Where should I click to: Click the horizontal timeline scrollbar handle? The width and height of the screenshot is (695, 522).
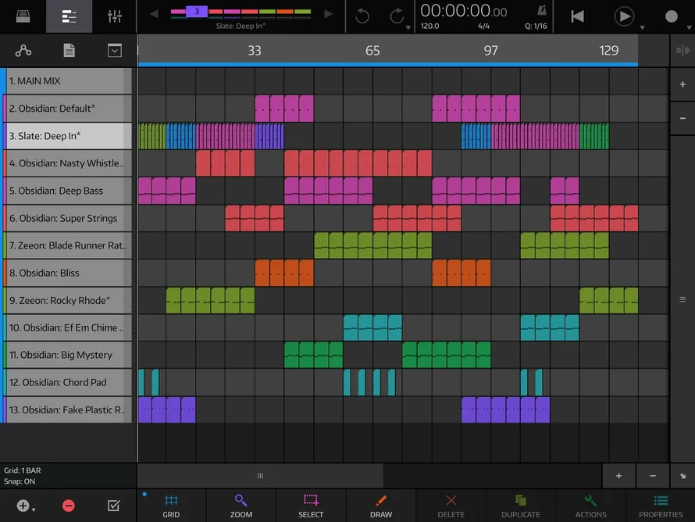(x=260, y=475)
